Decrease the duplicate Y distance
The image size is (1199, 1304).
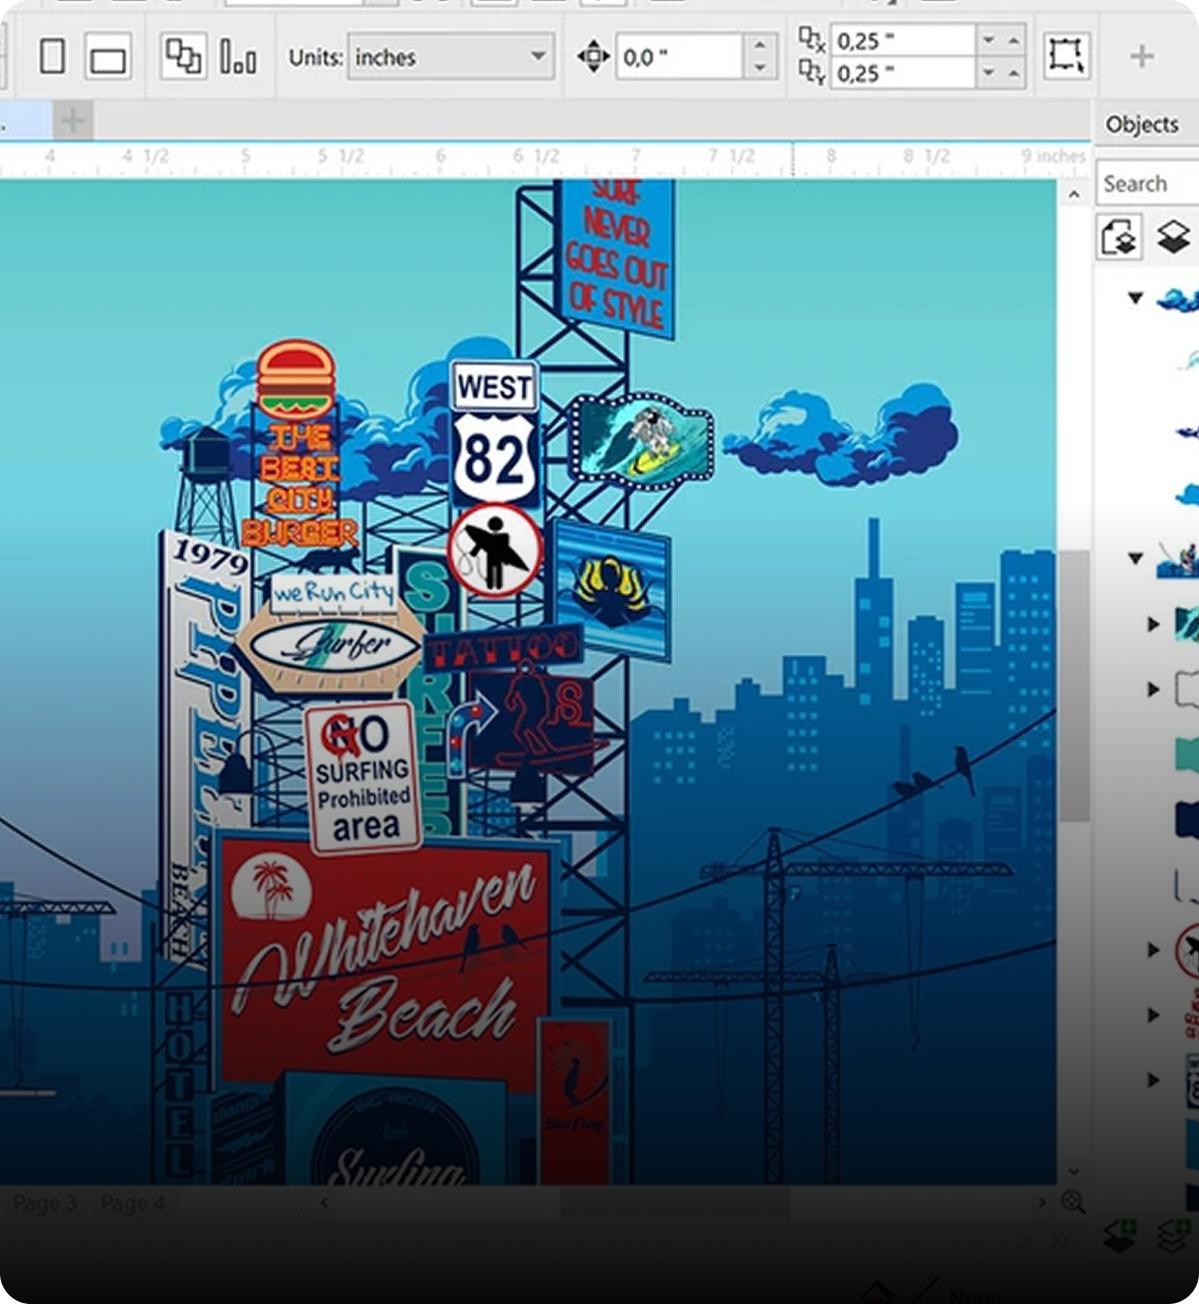point(988,73)
